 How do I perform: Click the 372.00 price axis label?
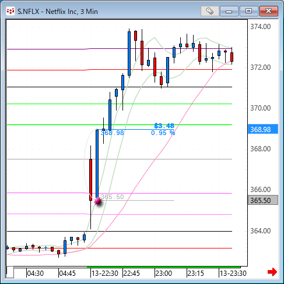point(260,68)
